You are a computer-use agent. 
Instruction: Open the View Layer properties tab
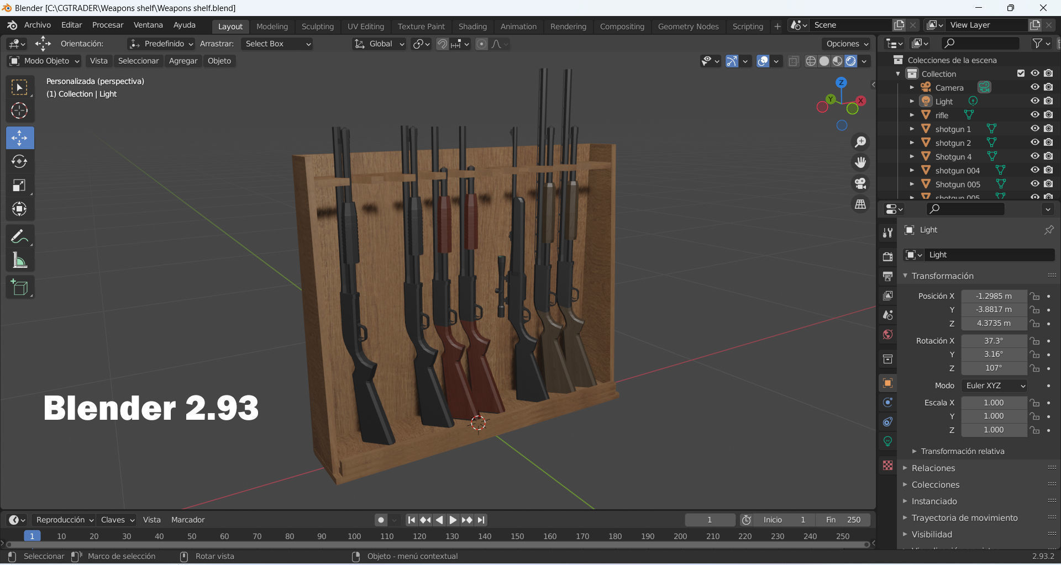click(888, 295)
